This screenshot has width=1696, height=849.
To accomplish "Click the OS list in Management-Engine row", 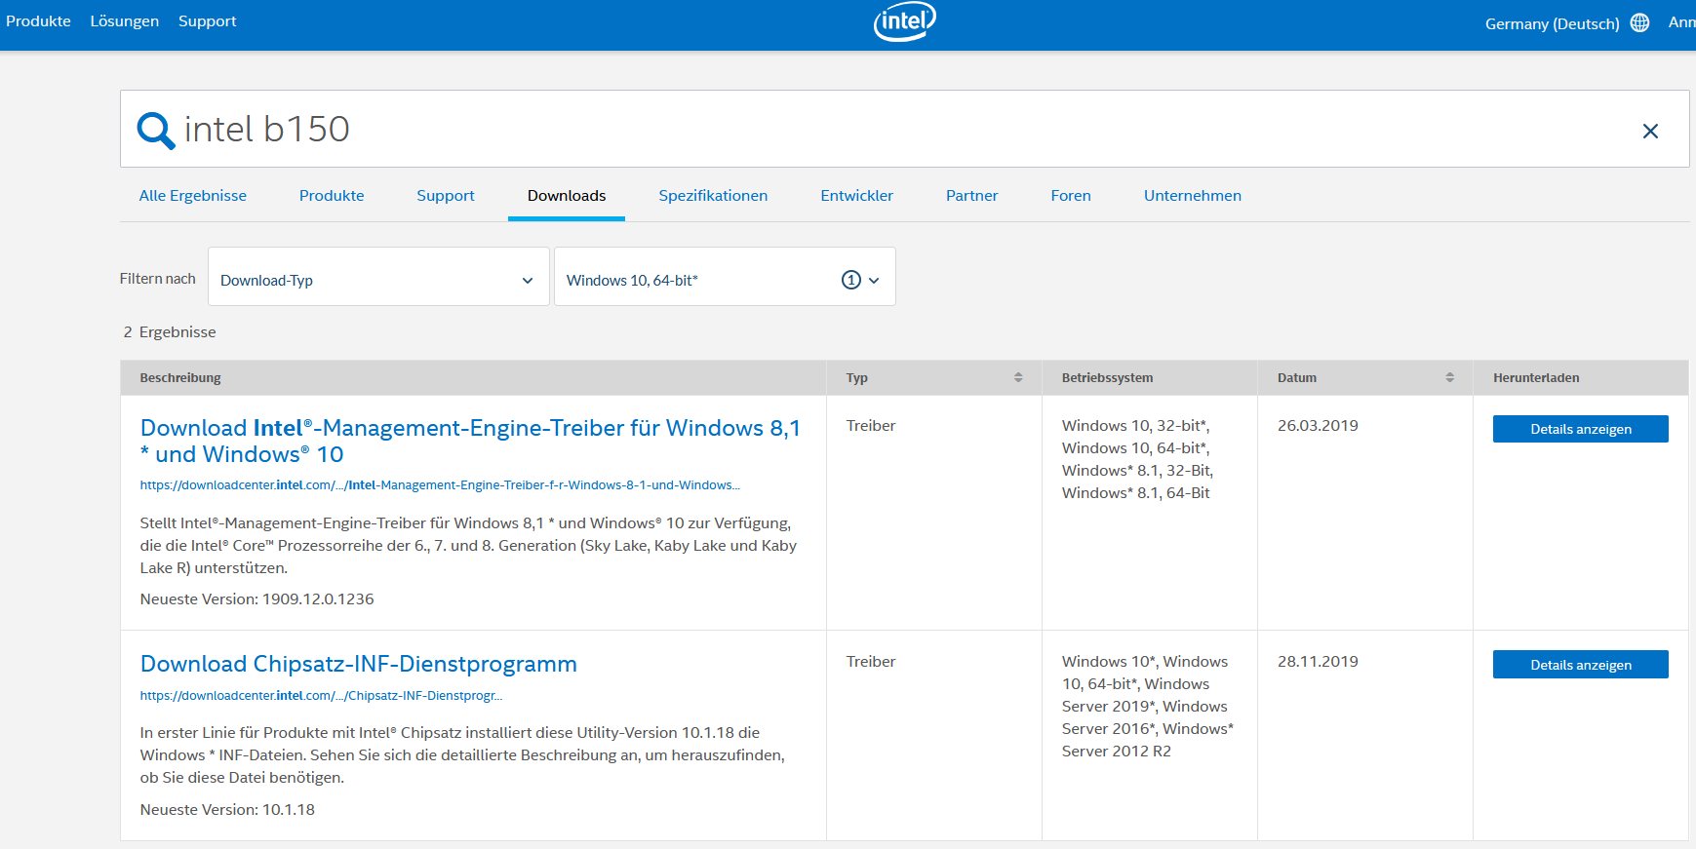I will [1137, 459].
